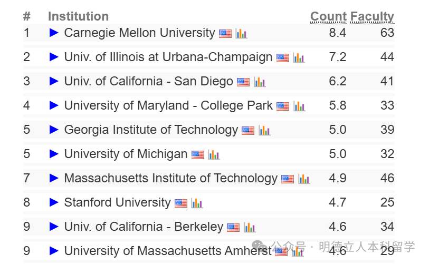Expand Massachusetts Institute of Technology row
This screenshot has height=264, width=429.
(54, 178)
